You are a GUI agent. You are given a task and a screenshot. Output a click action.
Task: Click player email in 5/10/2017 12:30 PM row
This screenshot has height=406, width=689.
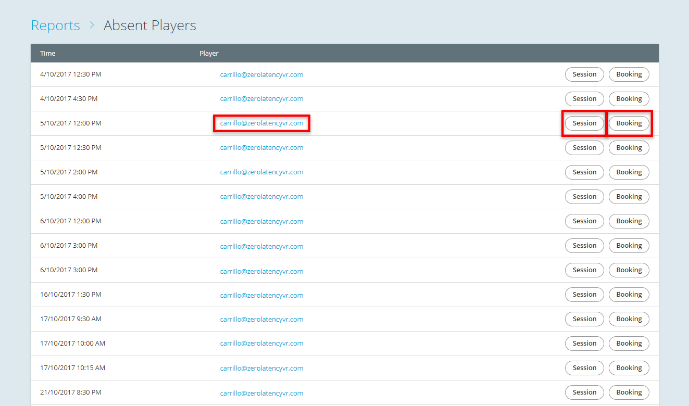(x=261, y=148)
